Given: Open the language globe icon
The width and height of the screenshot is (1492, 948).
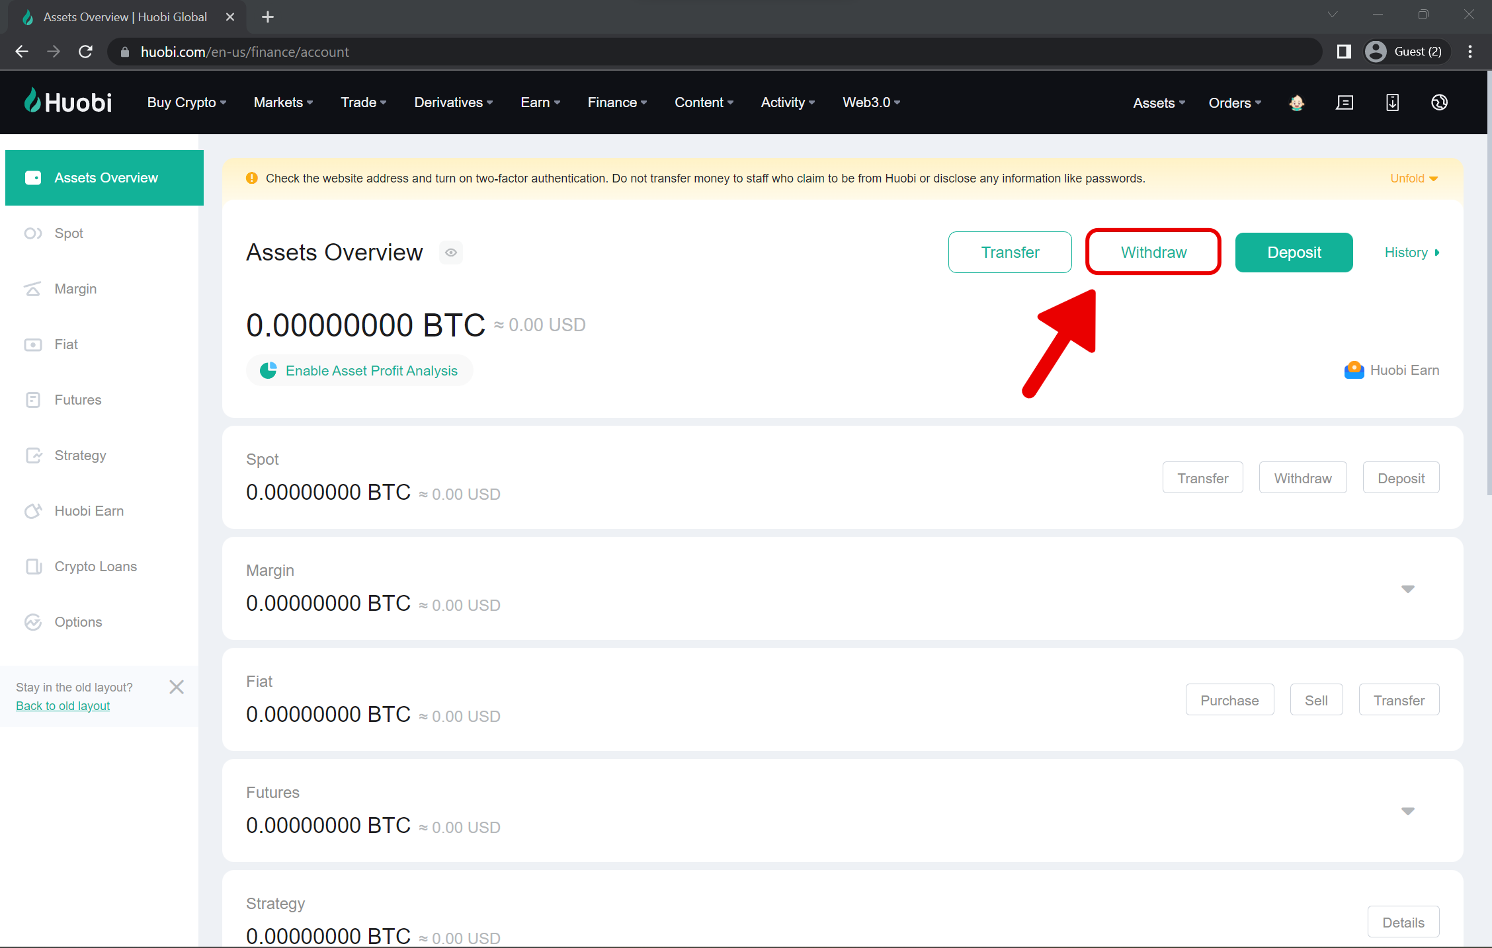Looking at the screenshot, I should (x=1439, y=102).
